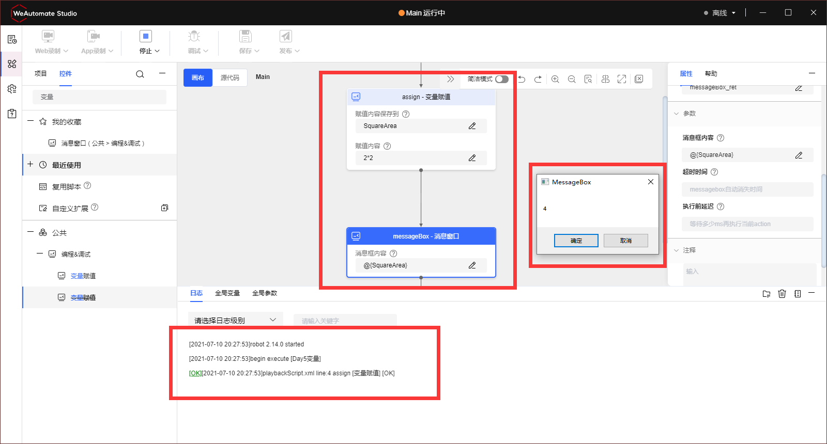The width and height of the screenshot is (827, 444).
Task: Click 取消 in the MessageBox dialog
Action: click(x=626, y=241)
